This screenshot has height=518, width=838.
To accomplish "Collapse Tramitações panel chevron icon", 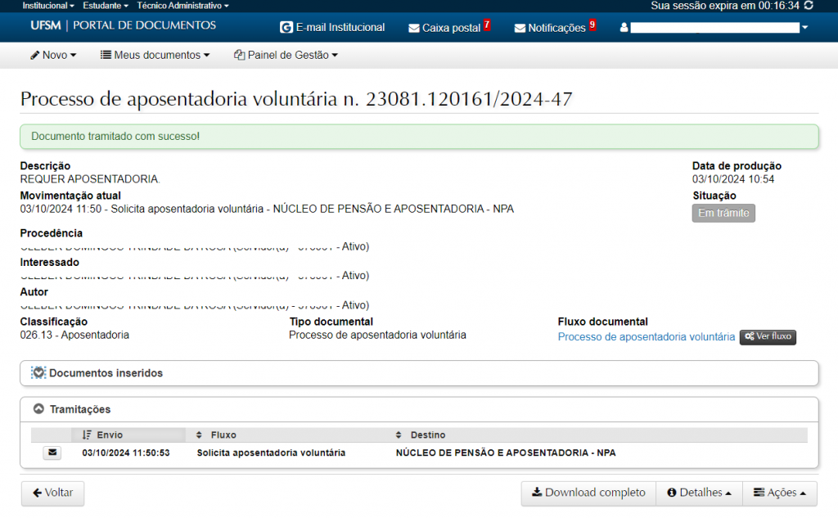I will click(38, 409).
